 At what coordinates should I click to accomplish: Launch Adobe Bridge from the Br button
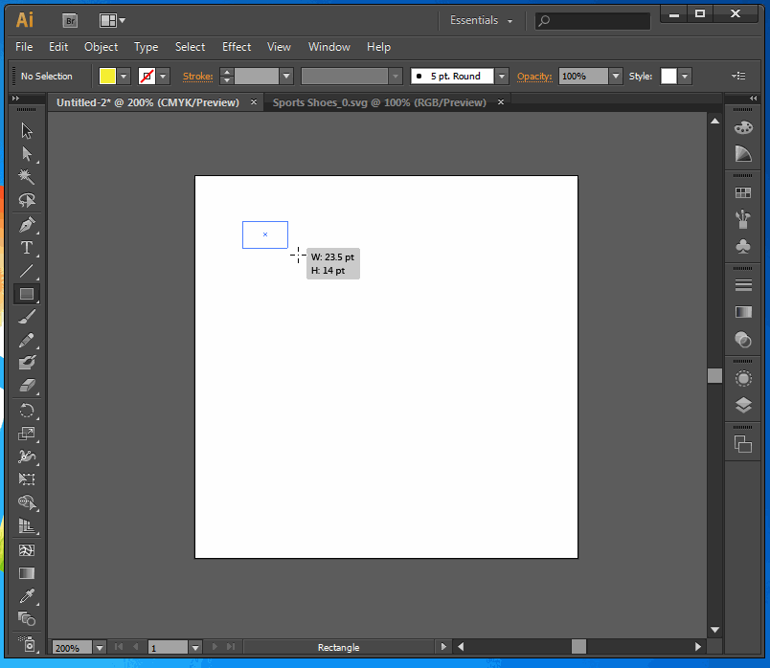click(70, 20)
